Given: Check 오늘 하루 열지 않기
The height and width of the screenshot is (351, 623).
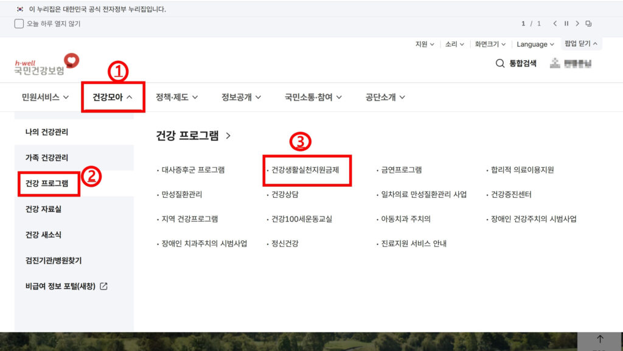Looking at the screenshot, I should click(18, 23).
